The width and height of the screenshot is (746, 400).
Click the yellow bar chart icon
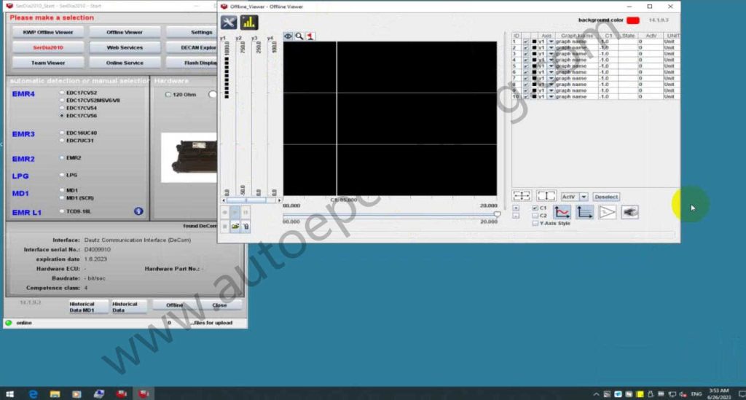(249, 23)
